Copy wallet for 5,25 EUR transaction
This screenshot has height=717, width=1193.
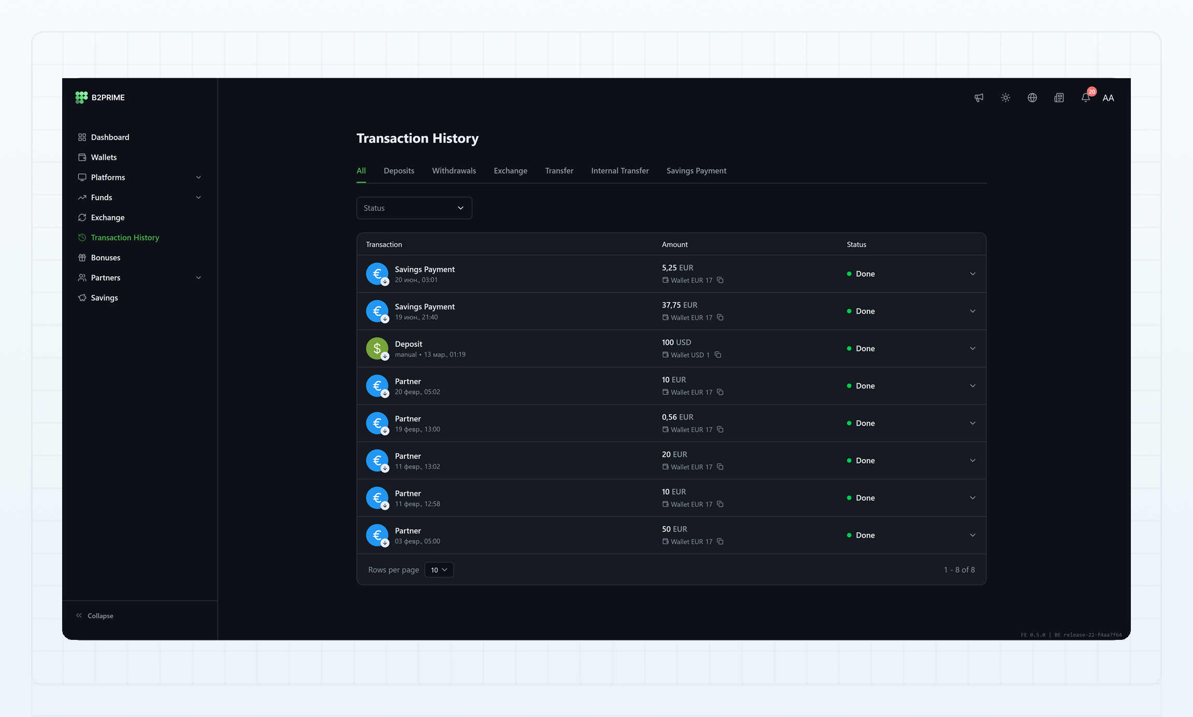(x=720, y=280)
